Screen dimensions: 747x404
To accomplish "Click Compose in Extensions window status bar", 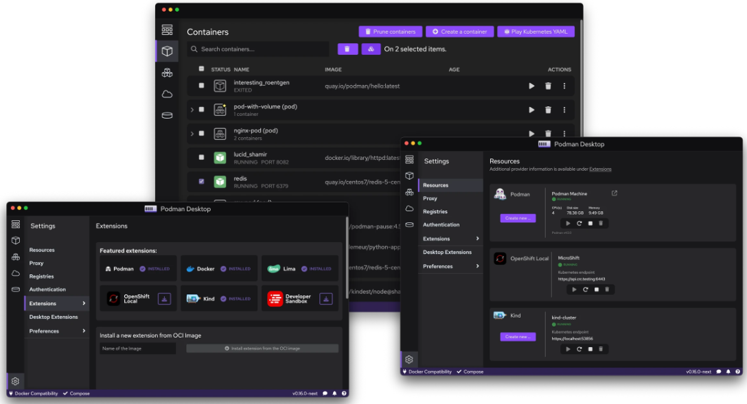I will pos(76,394).
